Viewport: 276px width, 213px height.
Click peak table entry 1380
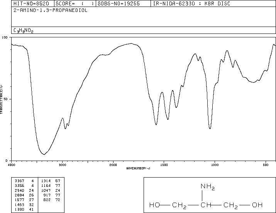coord(20,210)
